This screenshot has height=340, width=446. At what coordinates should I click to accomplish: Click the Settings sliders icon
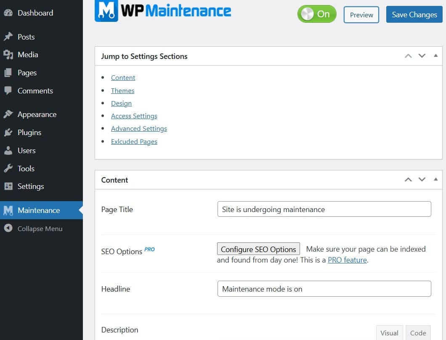[x=8, y=186]
